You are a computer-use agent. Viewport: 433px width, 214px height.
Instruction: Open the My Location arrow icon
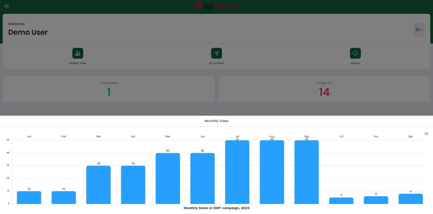point(216,53)
